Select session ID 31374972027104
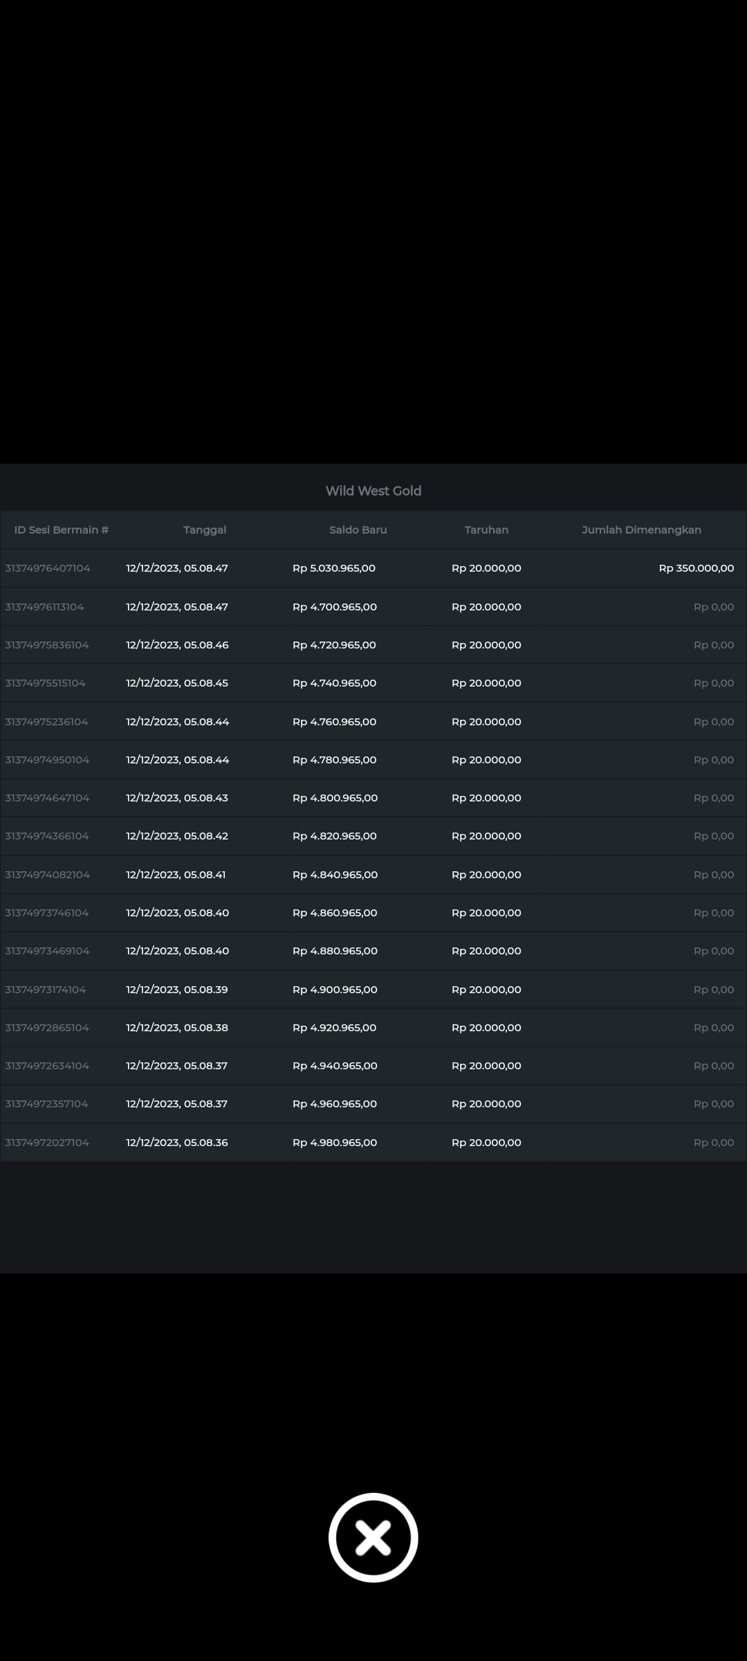The height and width of the screenshot is (1661, 747). (x=47, y=1143)
